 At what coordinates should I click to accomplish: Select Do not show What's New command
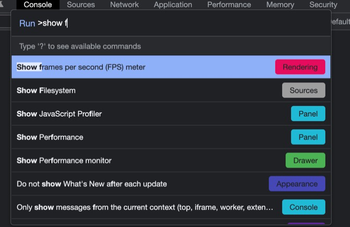click(92, 184)
